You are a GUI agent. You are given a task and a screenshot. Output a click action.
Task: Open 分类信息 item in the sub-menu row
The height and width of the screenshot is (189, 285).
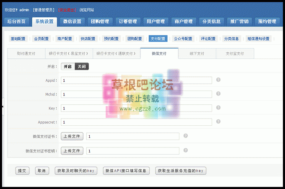[x=231, y=39]
